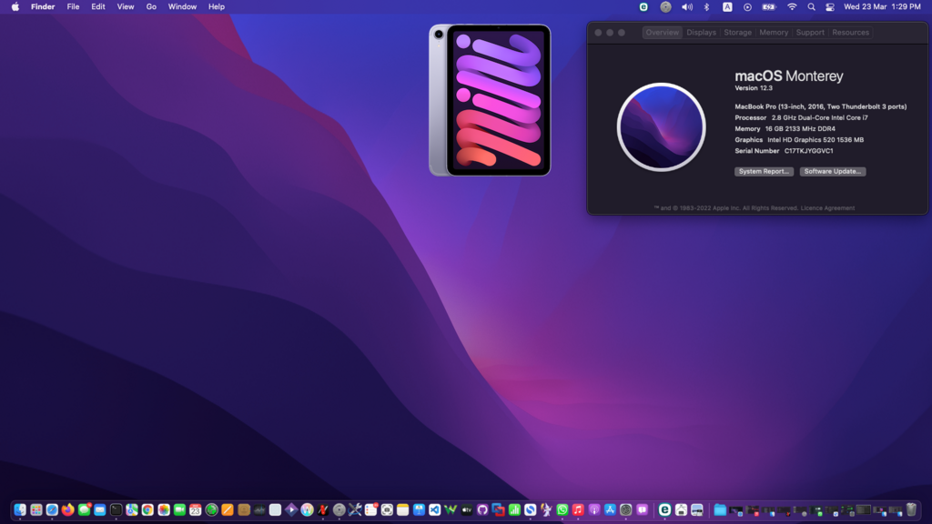Switch to the Displays tab
The width and height of the screenshot is (932, 524).
[702, 33]
